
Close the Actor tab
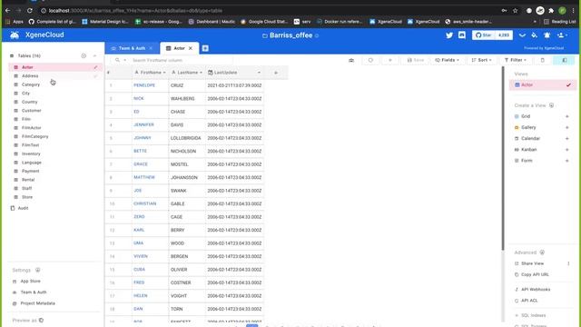click(x=191, y=48)
